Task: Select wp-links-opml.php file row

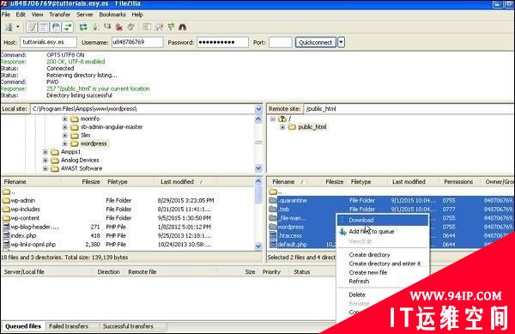Action: 33,245
